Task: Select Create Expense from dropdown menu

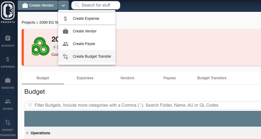Action: [87, 19]
